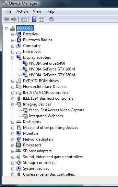Collapse the Display adapters node
118x187 pixels.
click(x=13, y=58)
